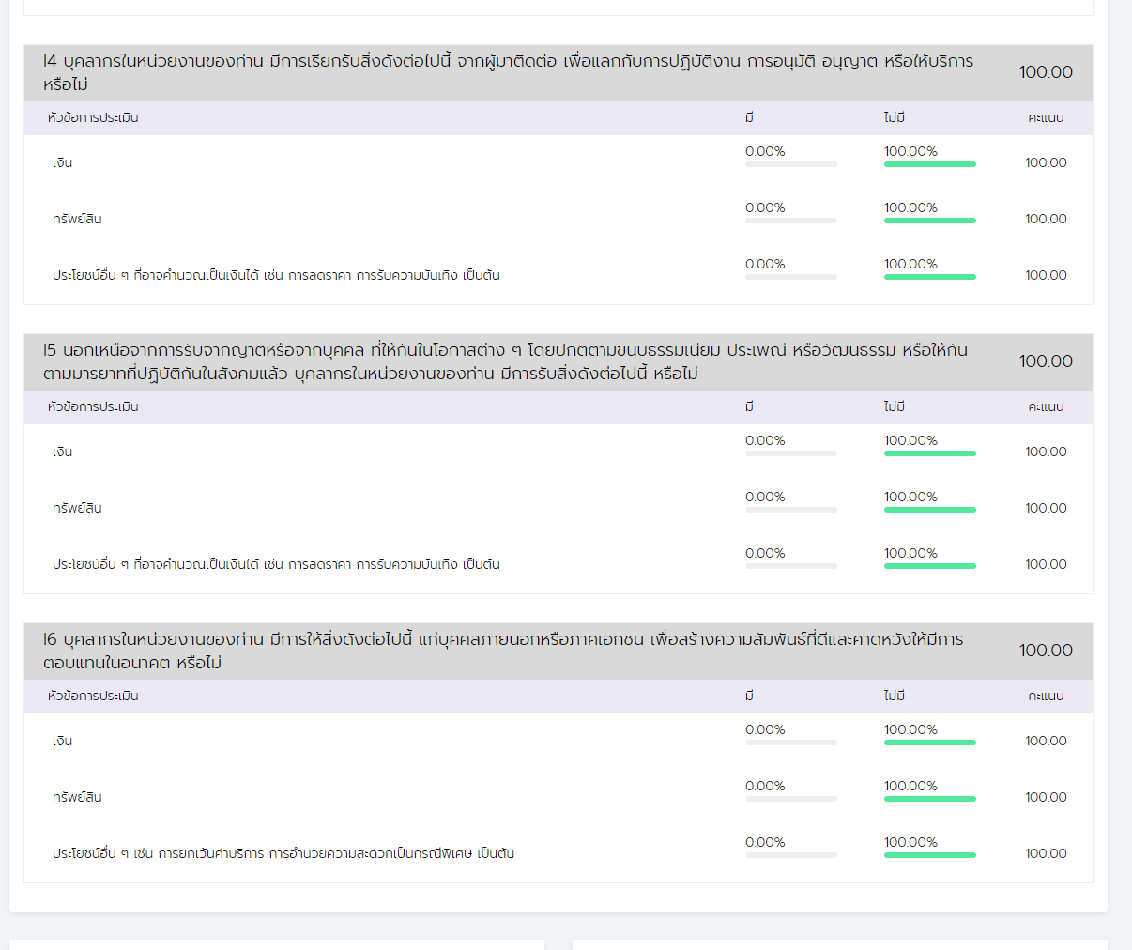
Task: Click the empty มี bar for เงิน in I6
Action: [790, 743]
